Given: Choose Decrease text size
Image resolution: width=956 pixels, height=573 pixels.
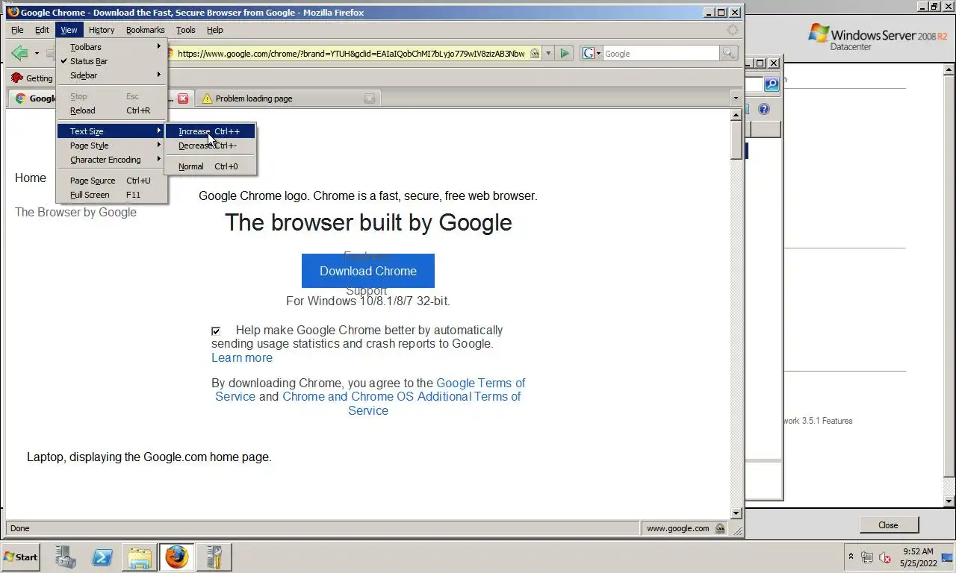Looking at the screenshot, I should click(210, 145).
